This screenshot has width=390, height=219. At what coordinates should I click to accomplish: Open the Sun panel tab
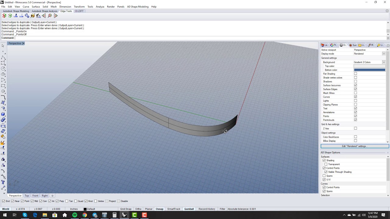(353, 45)
